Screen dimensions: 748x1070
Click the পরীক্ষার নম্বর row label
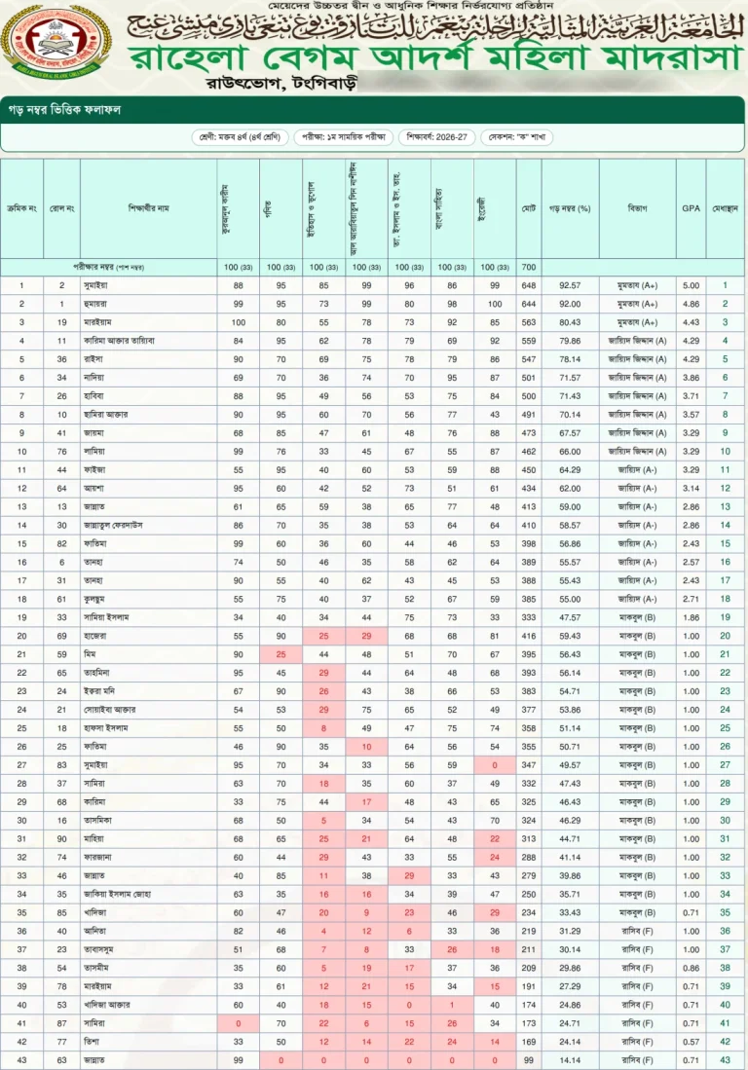(108, 267)
